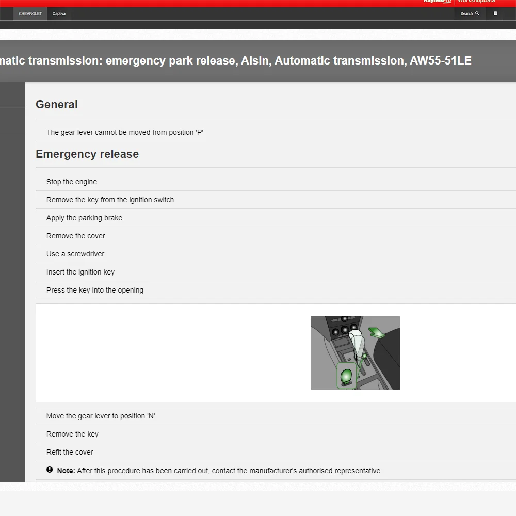Click the HaynesPro WorkshopData logo
The image size is (516, 516).
click(x=459, y=2)
